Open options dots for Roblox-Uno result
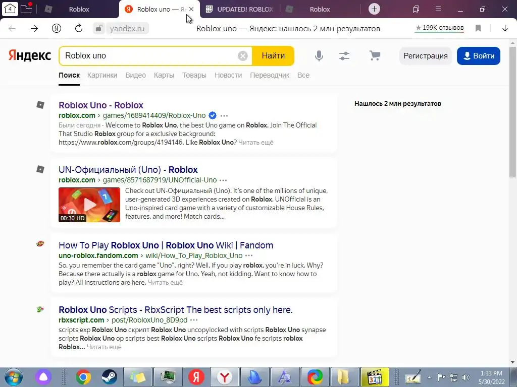Image resolution: width=517 pixels, height=387 pixels. [x=224, y=116]
